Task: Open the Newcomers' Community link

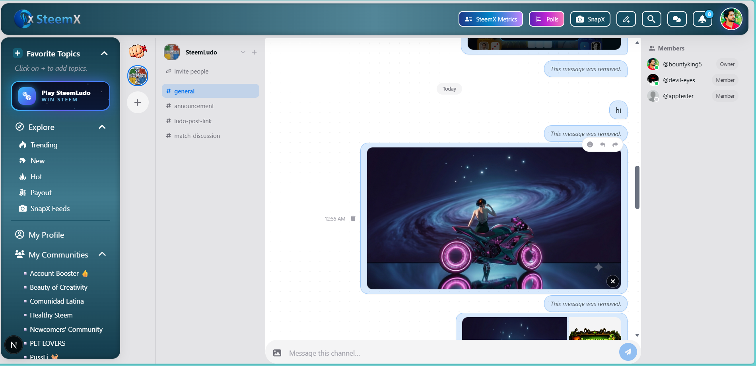Action: pyautogui.click(x=66, y=329)
